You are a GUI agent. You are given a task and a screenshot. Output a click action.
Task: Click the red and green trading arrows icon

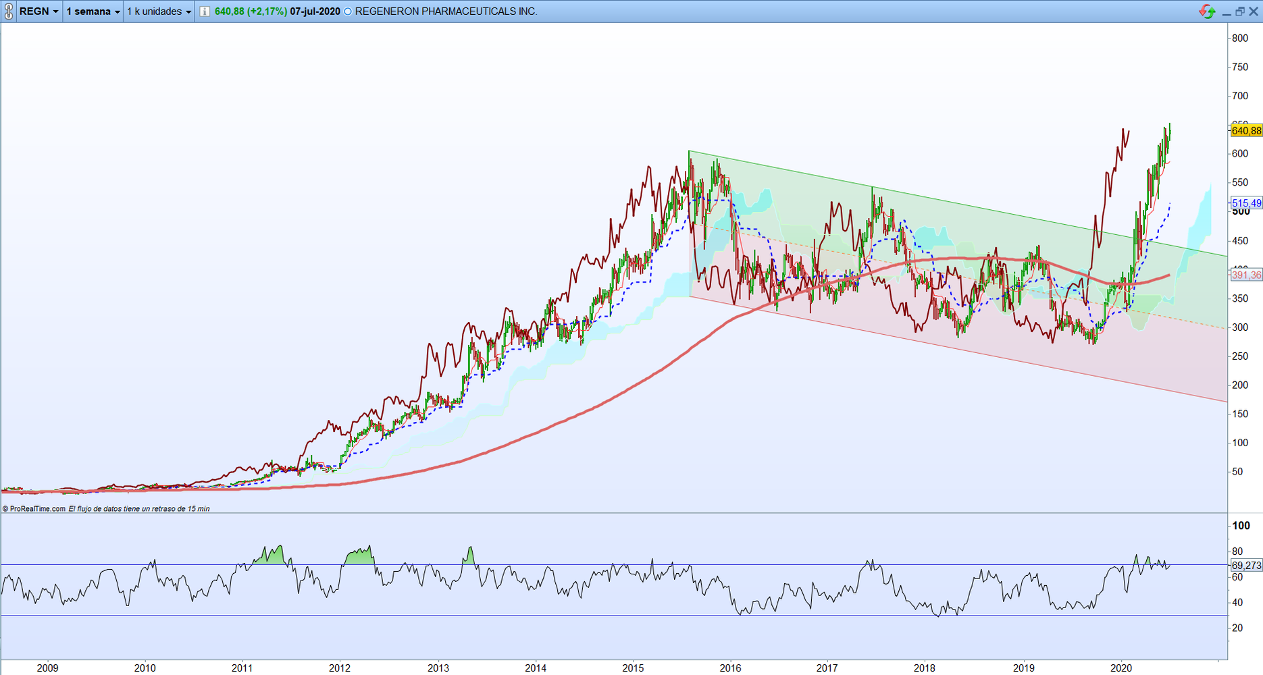[1207, 11]
